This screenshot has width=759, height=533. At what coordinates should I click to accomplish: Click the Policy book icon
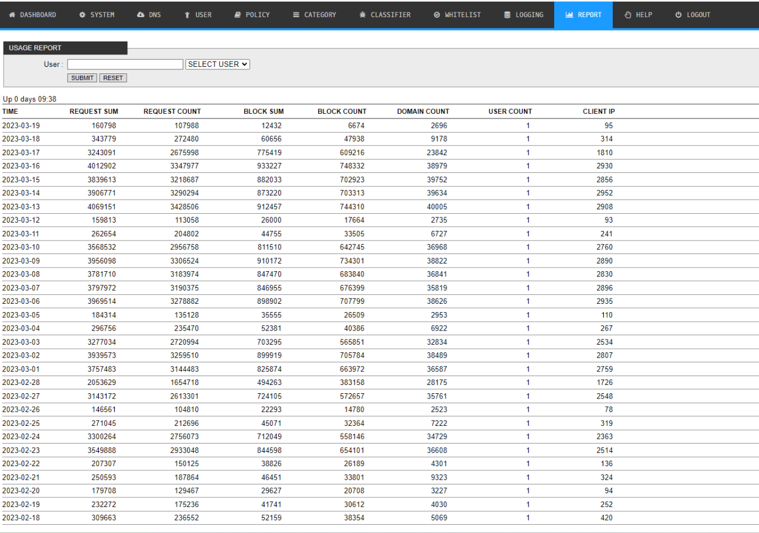tap(237, 15)
